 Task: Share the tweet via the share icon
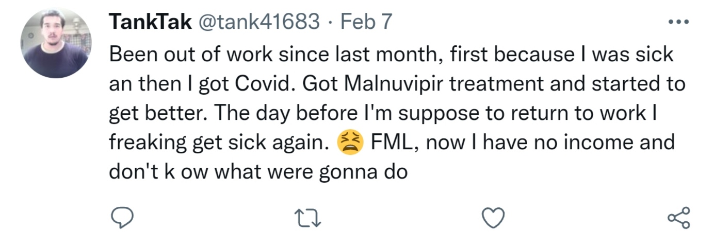[678, 218]
